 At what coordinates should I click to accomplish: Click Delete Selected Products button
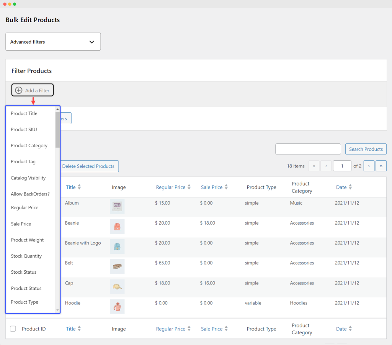pos(88,166)
